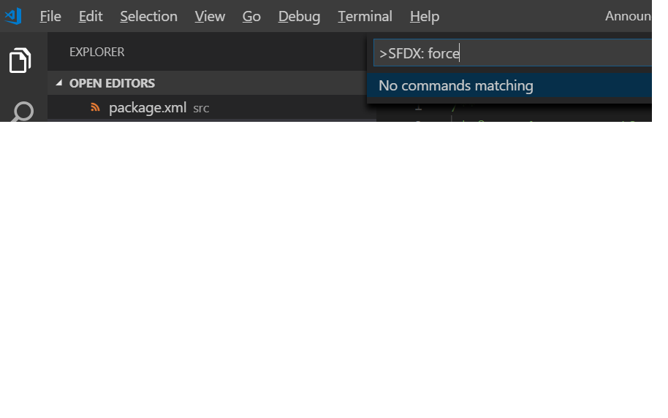Click the VS Code logo icon
Image resolution: width=668 pixels, height=418 pixels.
13,16
